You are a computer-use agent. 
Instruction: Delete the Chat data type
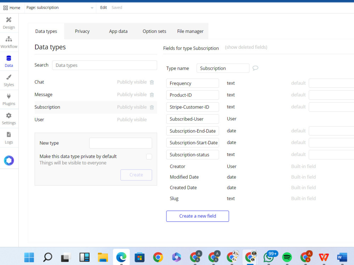coord(152,82)
